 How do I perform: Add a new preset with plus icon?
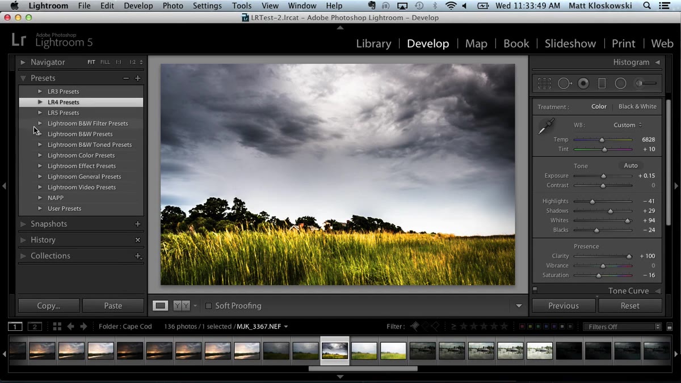pyautogui.click(x=137, y=78)
